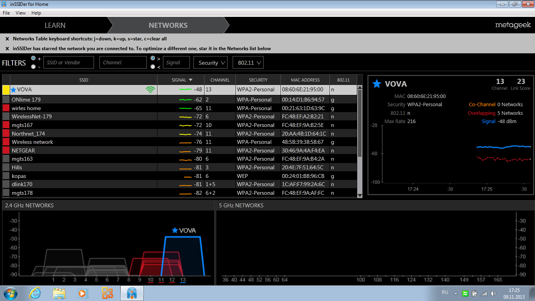Select the minus SSID filter radio button

click(x=33, y=67)
